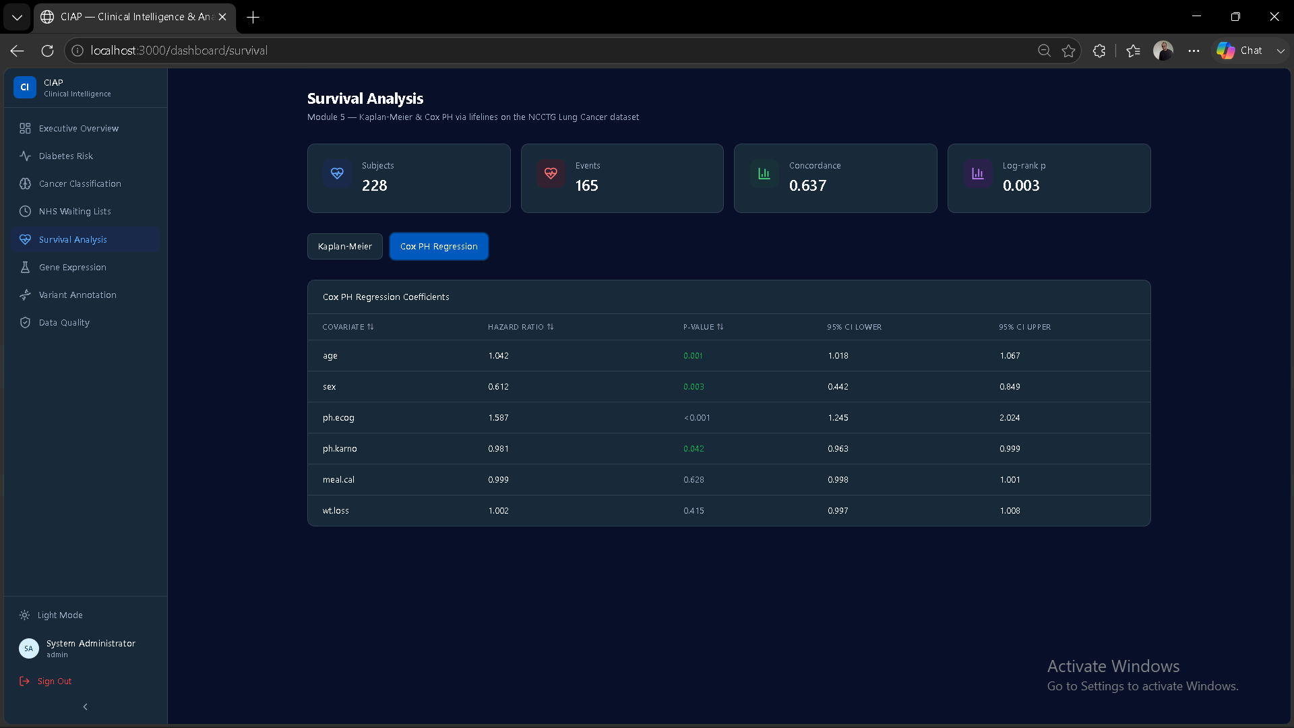Select the Cox PH Regression tab
The height and width of the screenshot is (728, 1294).
pos(439,246)
